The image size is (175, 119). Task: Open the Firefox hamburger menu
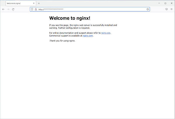click(x=171, y=9)
